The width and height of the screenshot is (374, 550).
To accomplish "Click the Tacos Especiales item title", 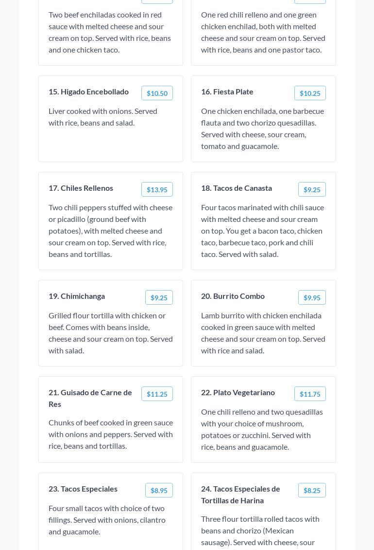I will (x=83, y=489).
